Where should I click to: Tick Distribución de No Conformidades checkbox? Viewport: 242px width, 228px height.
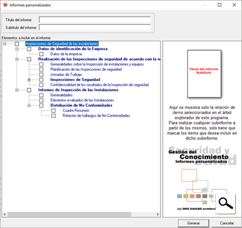point(41,105)
